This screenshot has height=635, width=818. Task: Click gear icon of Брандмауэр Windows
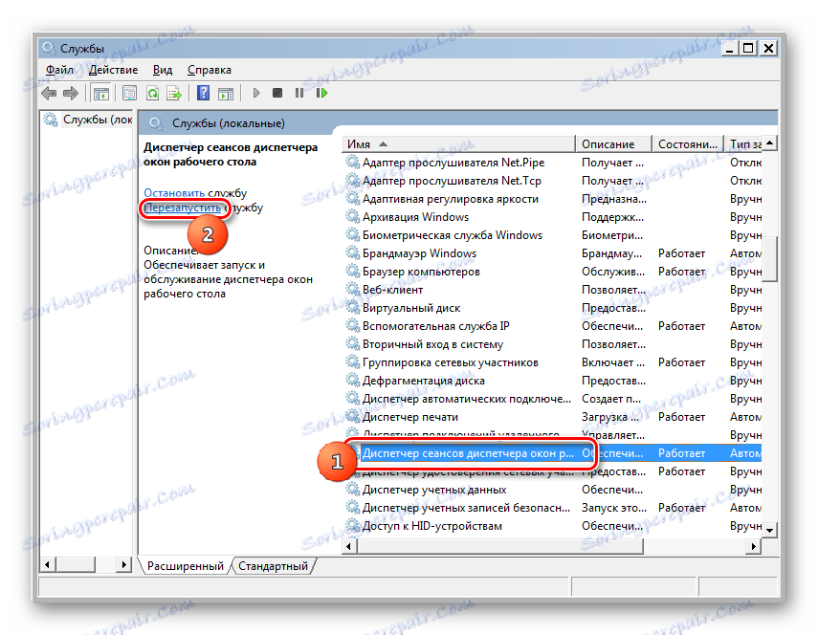(x=353, y=252)
